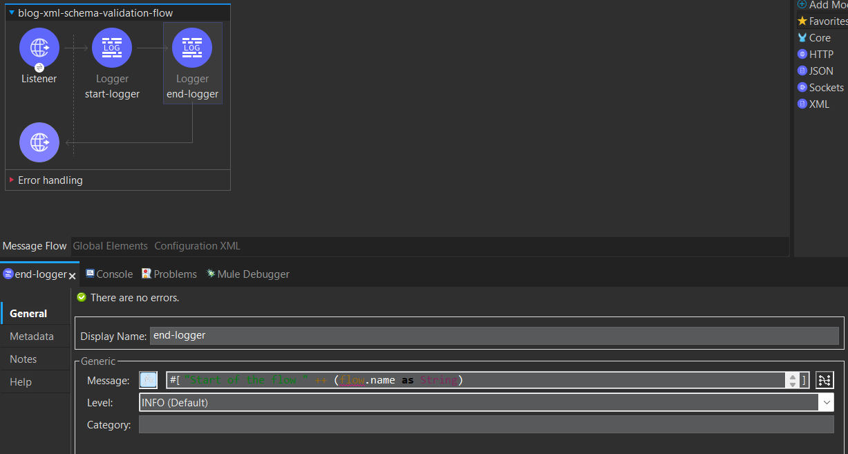
Task: Select the end-logger Logger node
Action: [x=192, y=48]
